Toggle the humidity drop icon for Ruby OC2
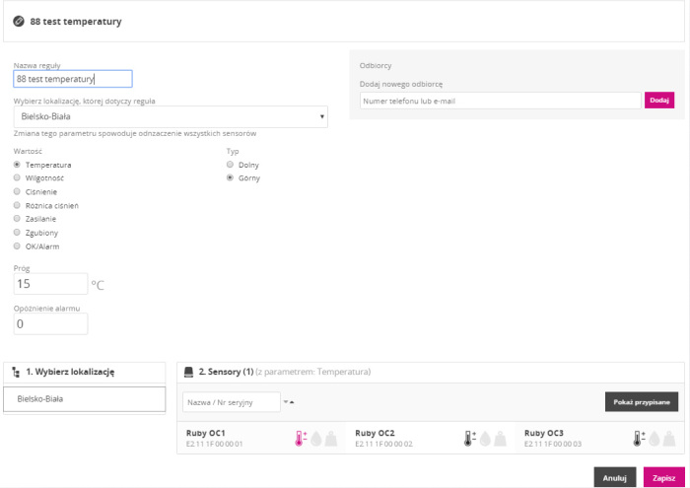 (485, 439)
